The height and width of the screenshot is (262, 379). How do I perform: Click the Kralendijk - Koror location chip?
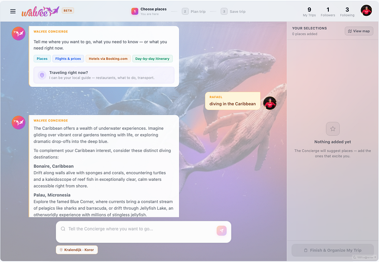tap(77, 250)
